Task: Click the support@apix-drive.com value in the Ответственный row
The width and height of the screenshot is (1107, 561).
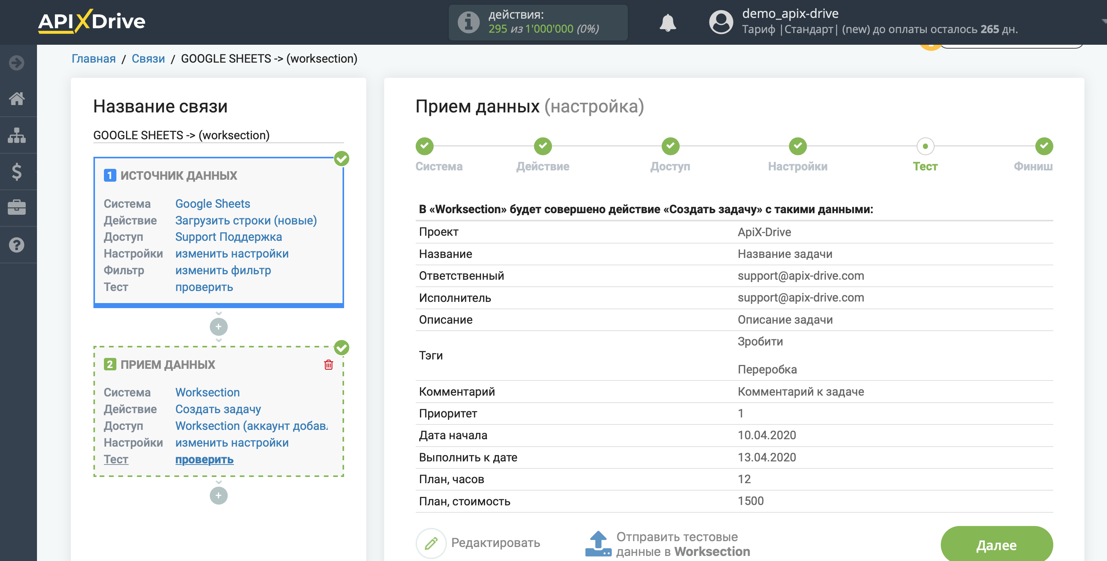Action: [x=801, y=276]
